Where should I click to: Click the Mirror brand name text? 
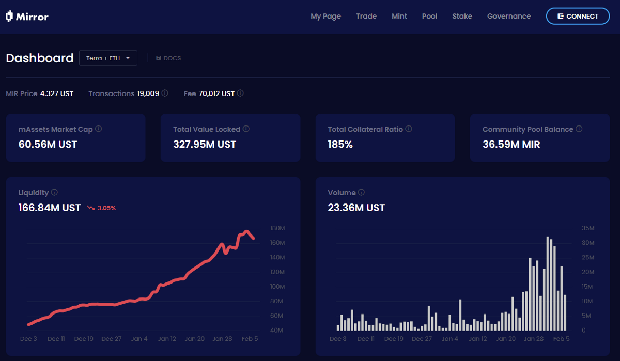(x=32, y=17)
